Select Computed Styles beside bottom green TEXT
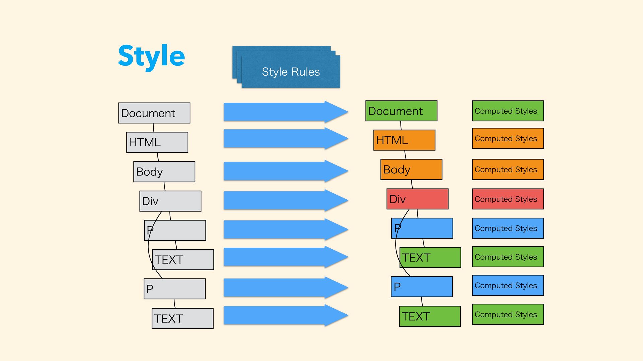Image resolution: width=643 pixels, height=361 pixels. coord(508,314)
